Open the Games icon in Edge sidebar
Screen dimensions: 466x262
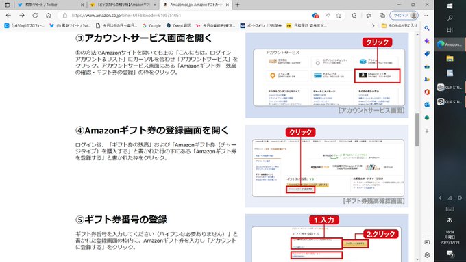pyautogui.click(x=427, y=79)
